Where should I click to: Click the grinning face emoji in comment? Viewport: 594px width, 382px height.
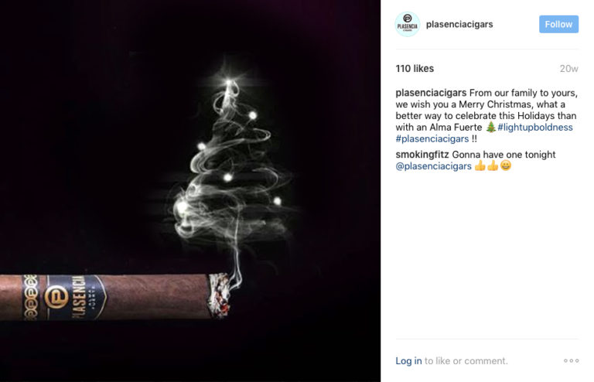tap(506, 165)
